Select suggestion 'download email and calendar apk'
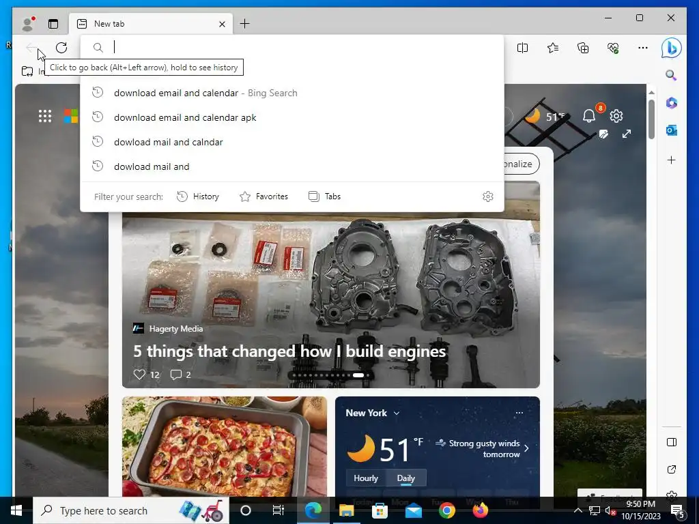 click(x=292, y=117)
